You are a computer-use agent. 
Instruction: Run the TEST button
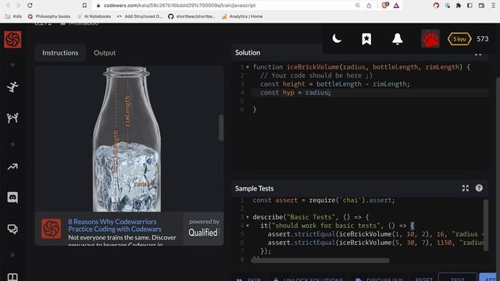(458, 278)
